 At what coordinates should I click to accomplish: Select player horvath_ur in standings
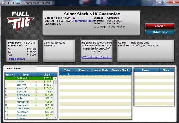pyautogui.click(x=29, y=102)
